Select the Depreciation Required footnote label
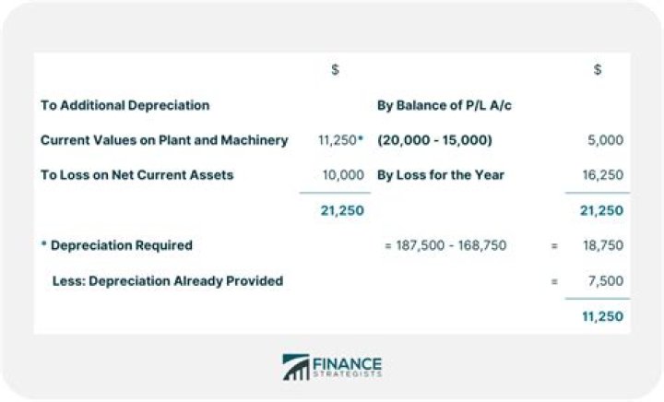Screen dimensions: 664x402 [117, 245]
